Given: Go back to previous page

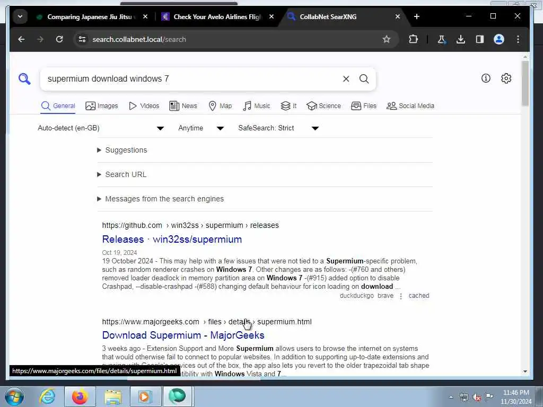Looking at the screenshot, I should pyautogui.click(x=21, y=39).
